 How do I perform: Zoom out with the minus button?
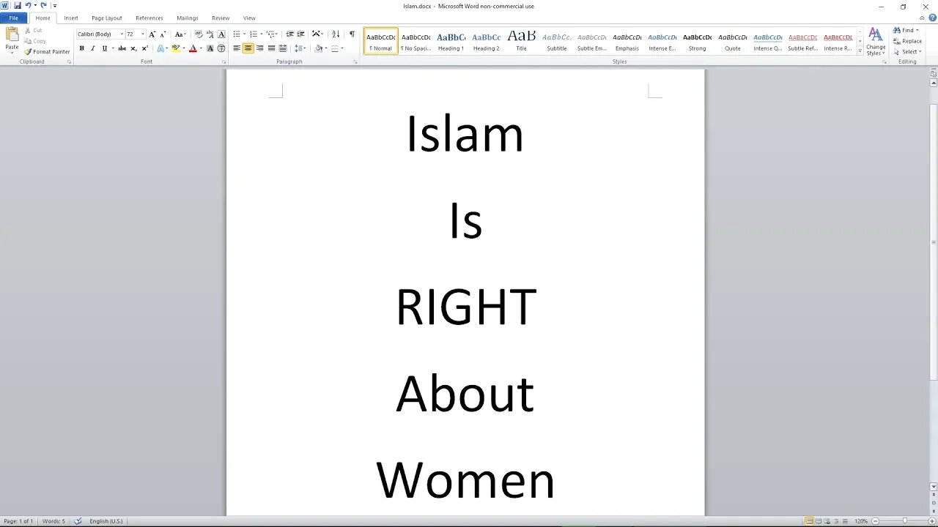[875, 521]
